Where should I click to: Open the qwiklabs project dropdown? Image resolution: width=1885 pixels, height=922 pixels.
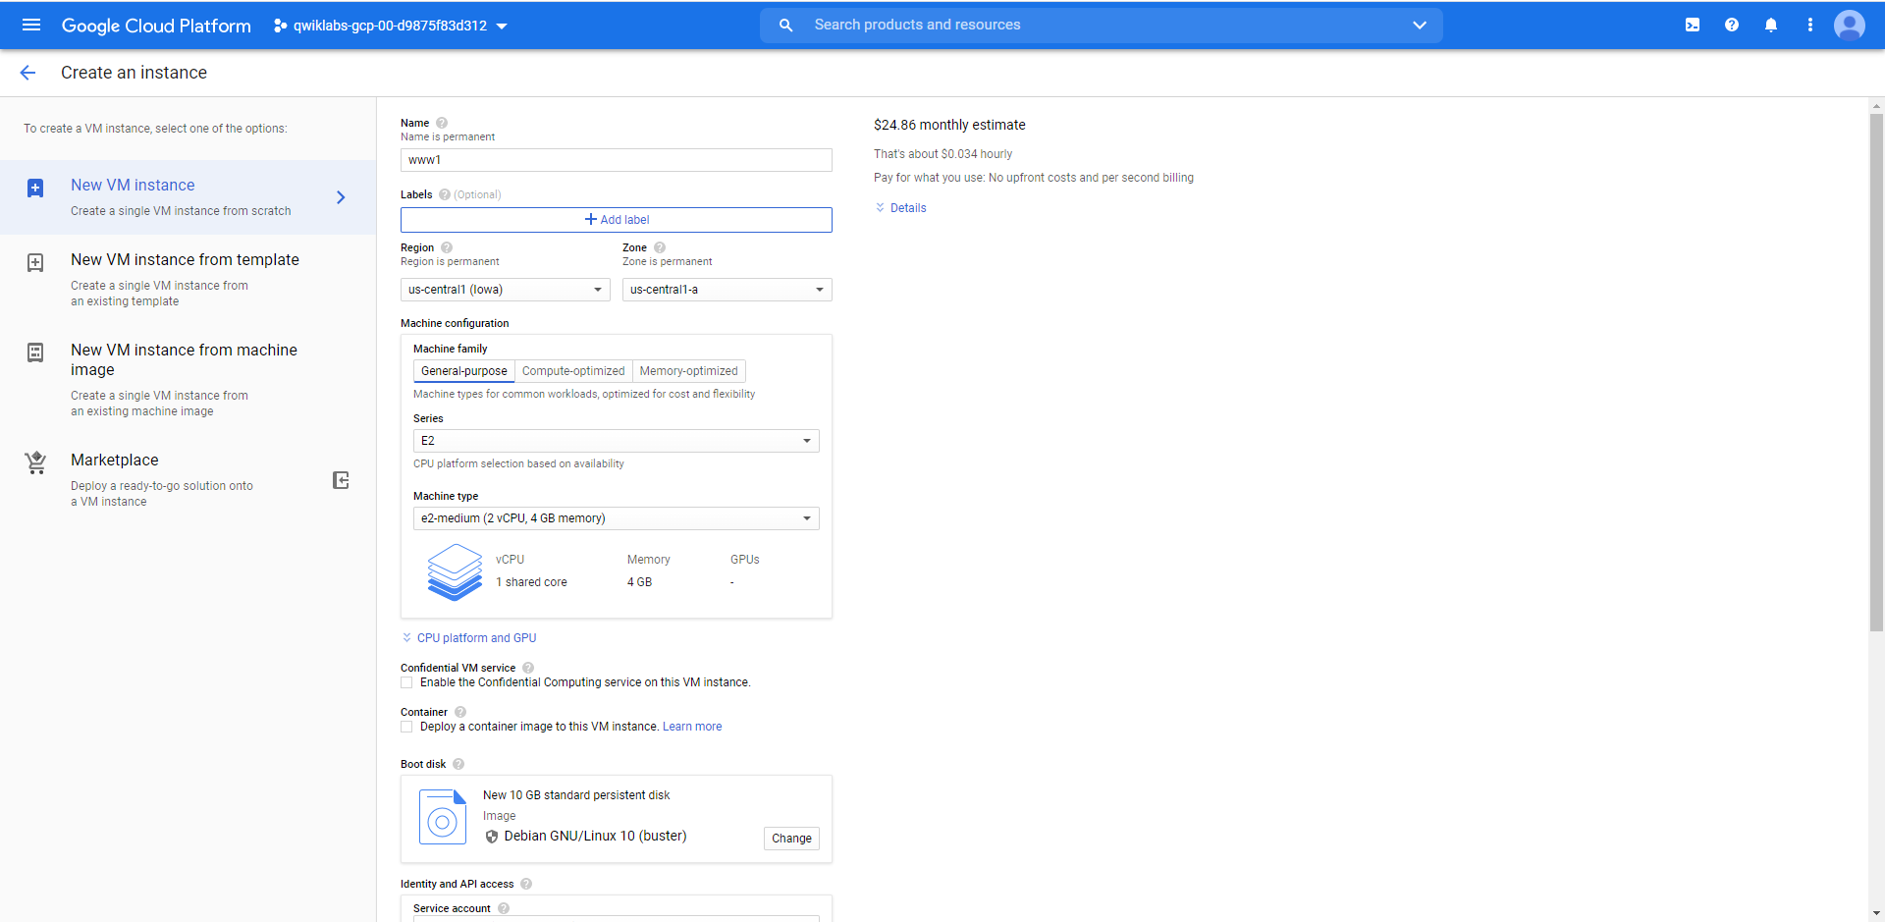click(x=391, y=26)
